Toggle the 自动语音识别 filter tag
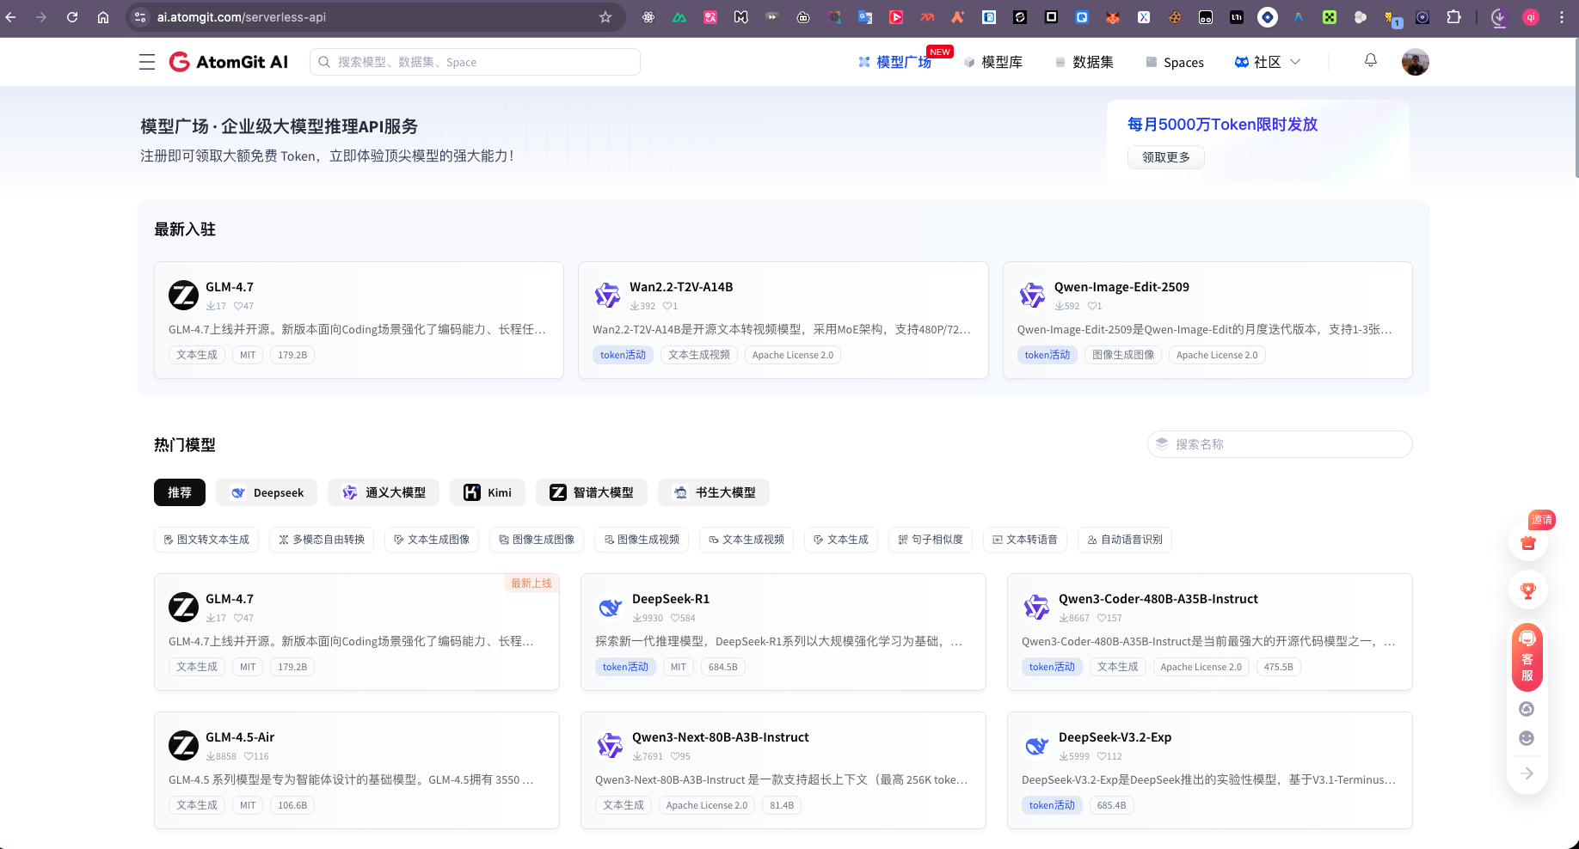 point(1125,540)
